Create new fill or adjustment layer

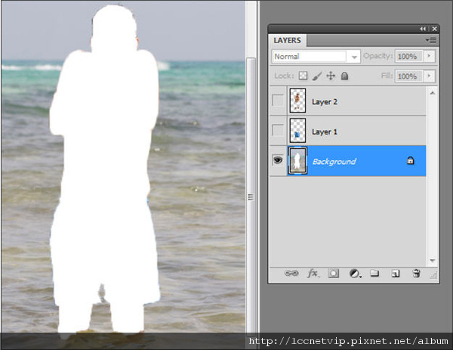pyautogui.click(x=355, y=274)
